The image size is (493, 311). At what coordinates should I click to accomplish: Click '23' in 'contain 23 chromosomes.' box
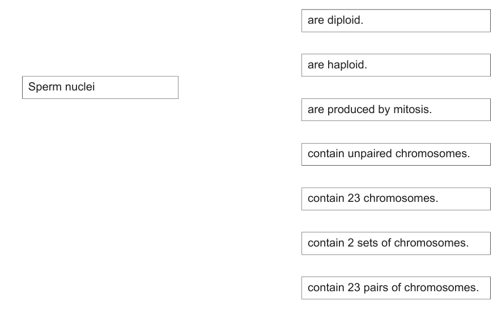[353, 198]
